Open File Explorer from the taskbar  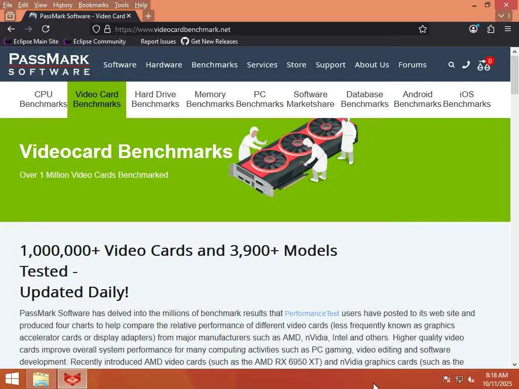point(41,379)
